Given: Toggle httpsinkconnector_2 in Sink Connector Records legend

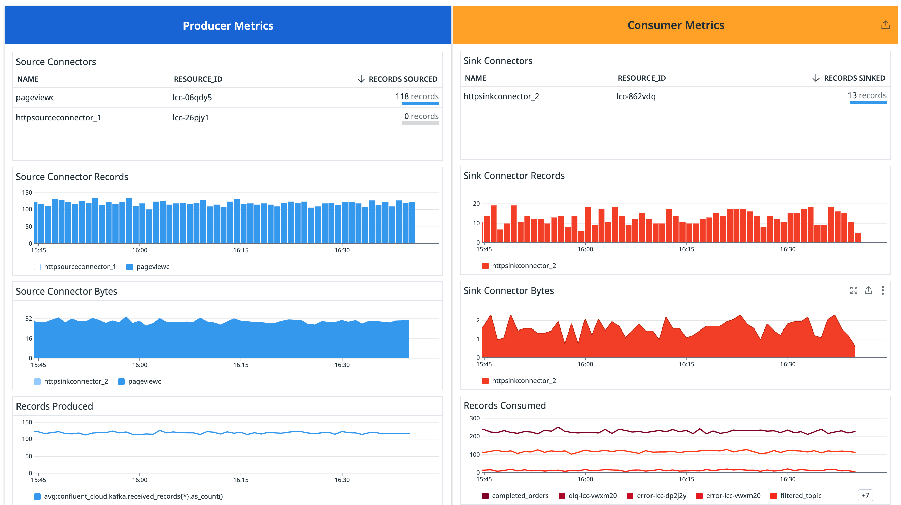Looking at the screenshot, I should pyautogui.click(x=485, y=265).
